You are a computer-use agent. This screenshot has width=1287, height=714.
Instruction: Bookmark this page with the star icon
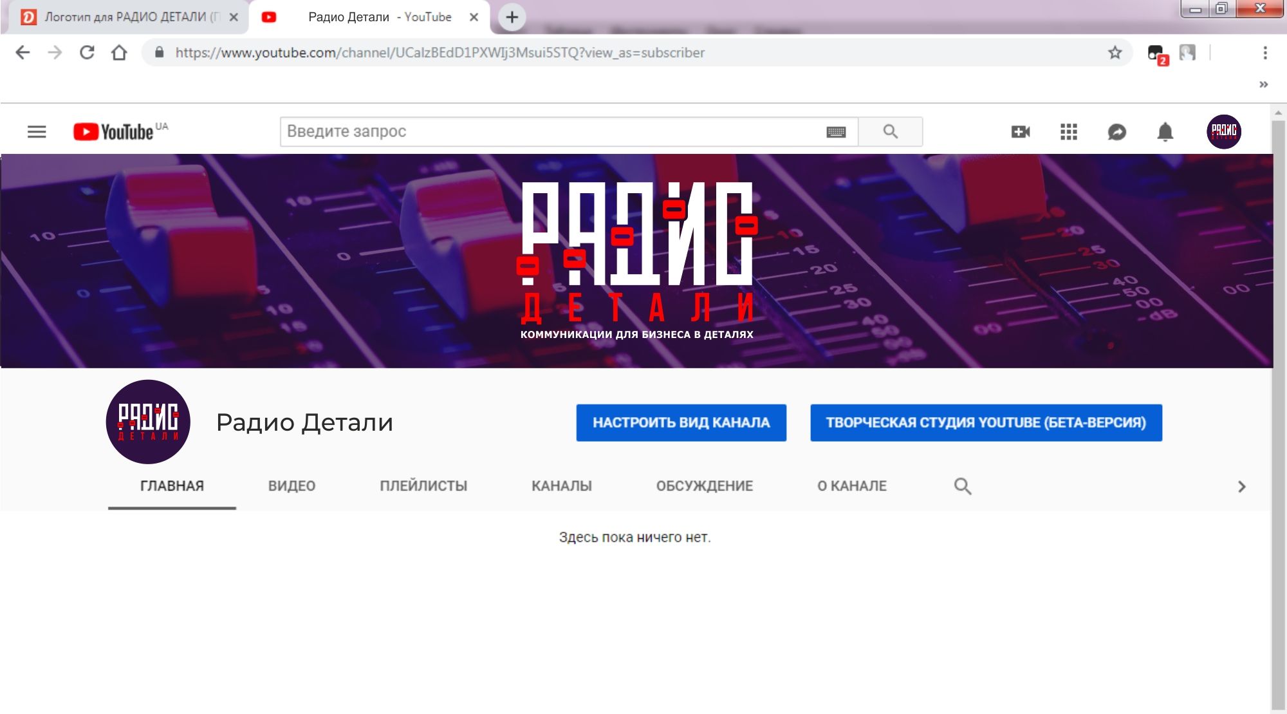[x=1115, y=53]
